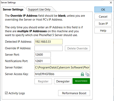
Task: Switch to the Support Use Only tab
Action: click(39, 9)
